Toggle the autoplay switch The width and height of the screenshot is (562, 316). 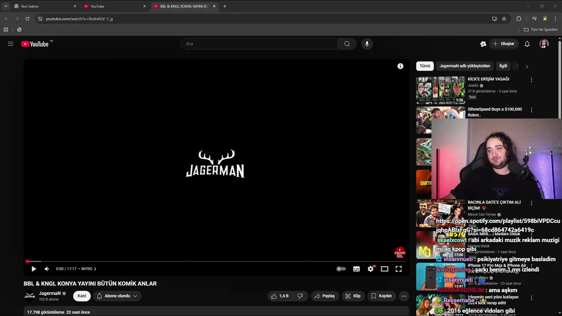tap(341, 269)
